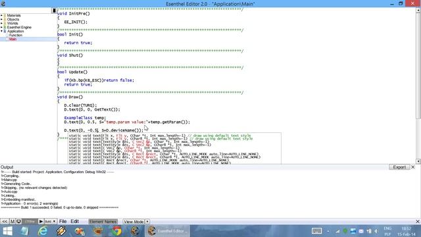
Task: Select the Worlds folder in project tree
Action: coord(12,24)
